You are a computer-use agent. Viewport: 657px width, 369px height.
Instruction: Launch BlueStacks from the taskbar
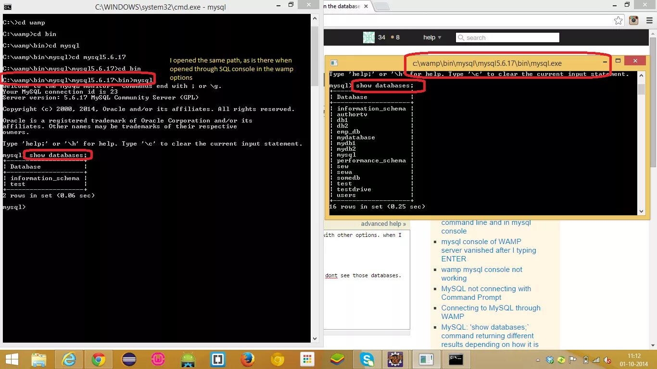click(x=337, y=359)
